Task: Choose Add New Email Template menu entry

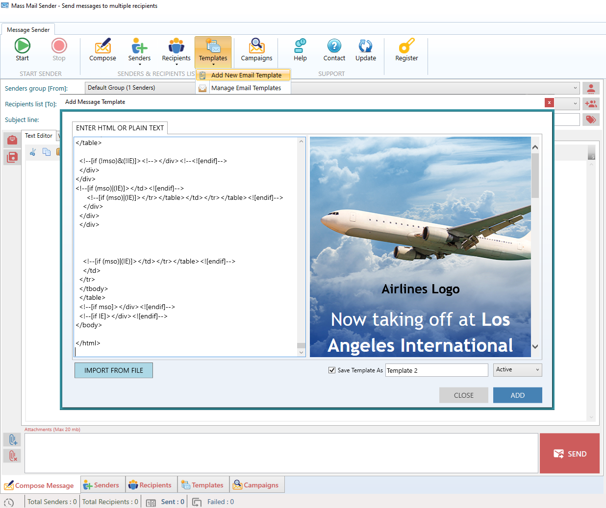Action: pyautogui.click(x=243, y=75)
